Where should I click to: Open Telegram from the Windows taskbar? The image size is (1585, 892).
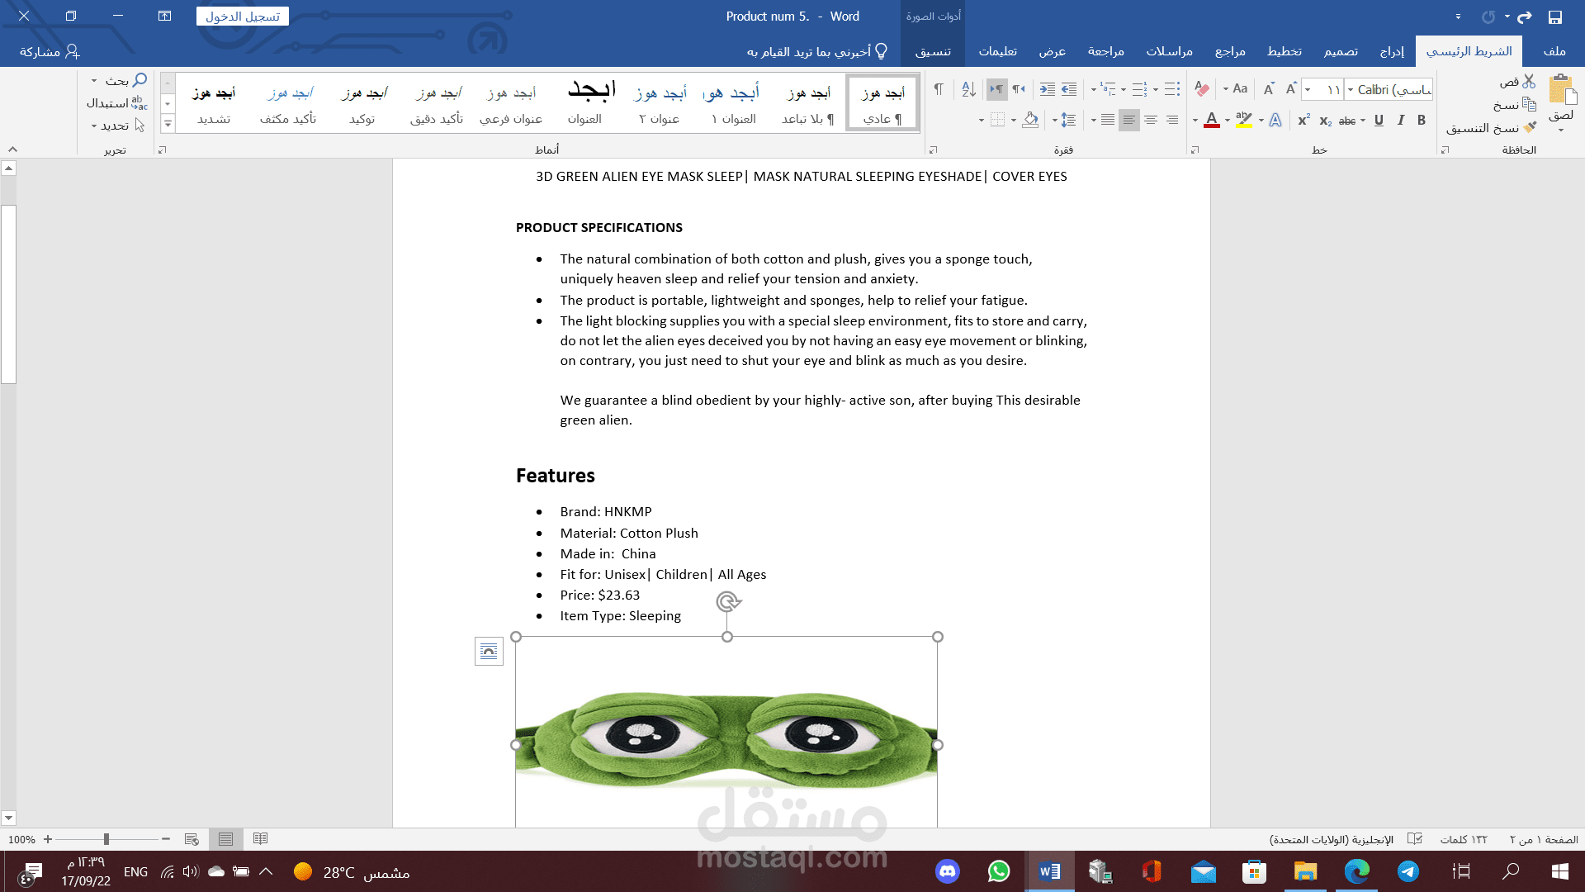pyautogui.click(x=1408, y=871)
